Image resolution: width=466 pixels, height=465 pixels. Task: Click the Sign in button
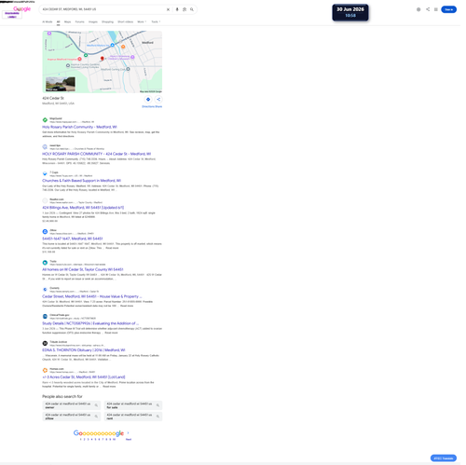click(x=448, y=9)
